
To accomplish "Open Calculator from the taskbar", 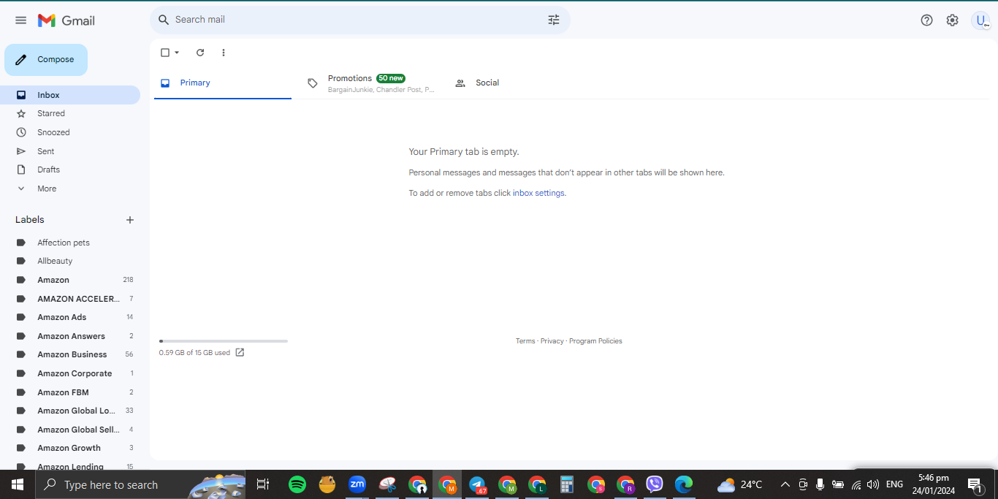I will click(x=566, y=484).
